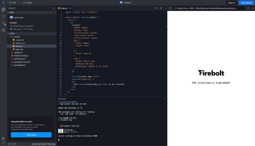Click the project owner avatar
Image resolution: width=255 pixels, height=146 pixels.
pos(11,17)
